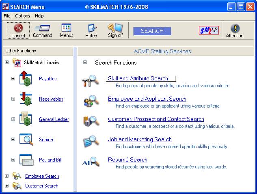The height and width of the screenshot is (194, 257).
Task: Click the vertical splitter between panels
Action: point(75,119)
